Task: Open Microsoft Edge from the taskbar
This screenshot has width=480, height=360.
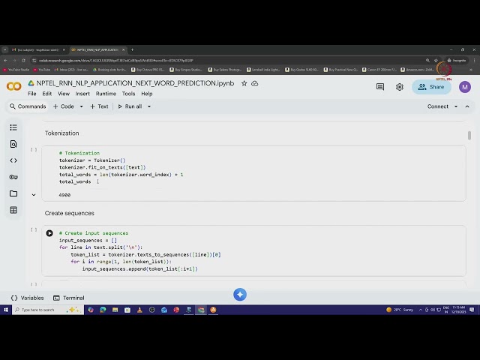Action: tap(103, 310)
